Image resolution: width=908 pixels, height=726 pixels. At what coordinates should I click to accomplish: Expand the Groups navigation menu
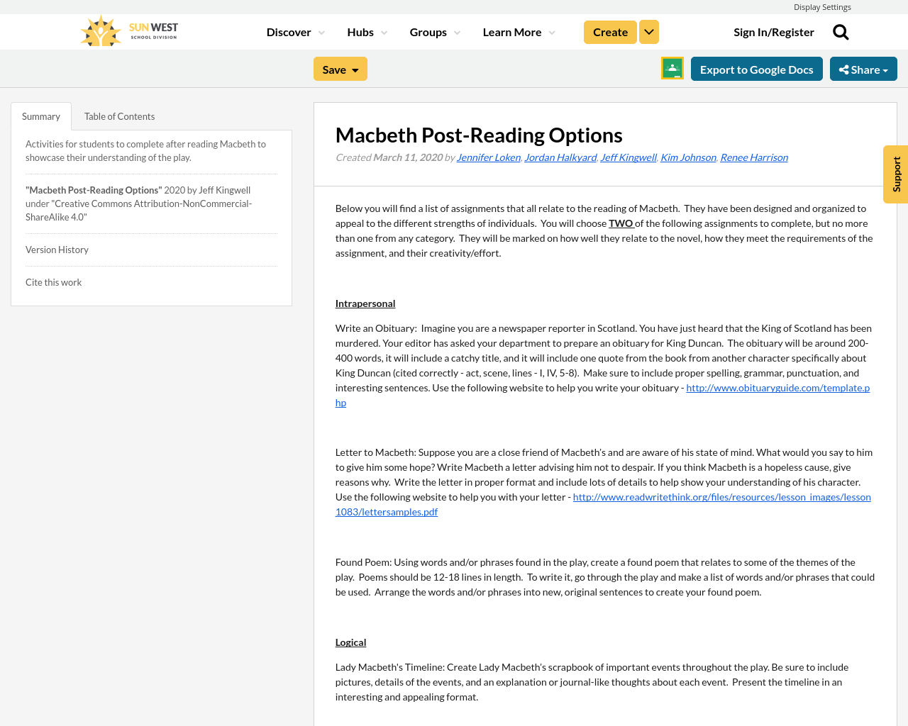(x=428, y=31)
